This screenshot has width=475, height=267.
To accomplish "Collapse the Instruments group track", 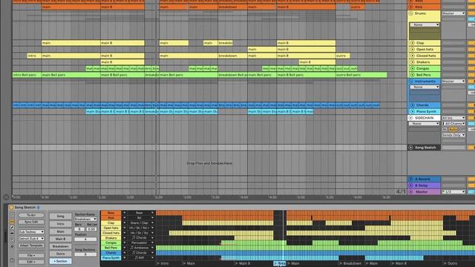I will click(411, 82).
